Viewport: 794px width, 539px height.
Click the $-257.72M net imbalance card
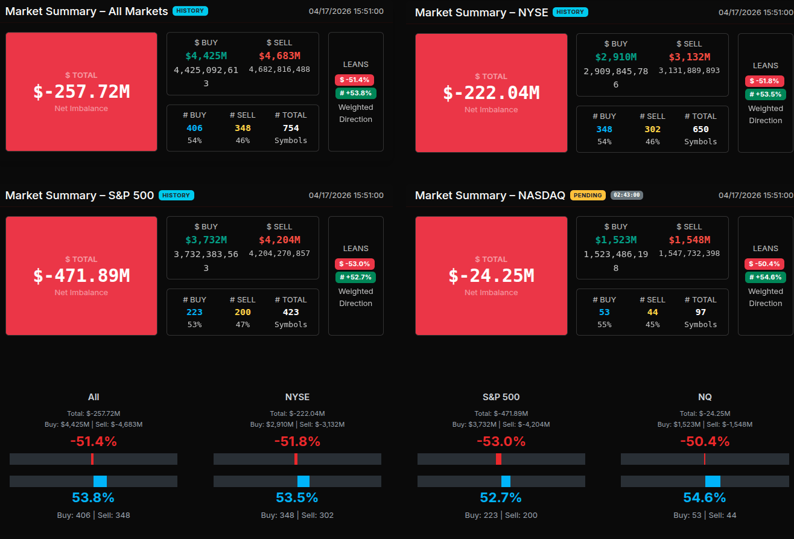tap(81, 92)
